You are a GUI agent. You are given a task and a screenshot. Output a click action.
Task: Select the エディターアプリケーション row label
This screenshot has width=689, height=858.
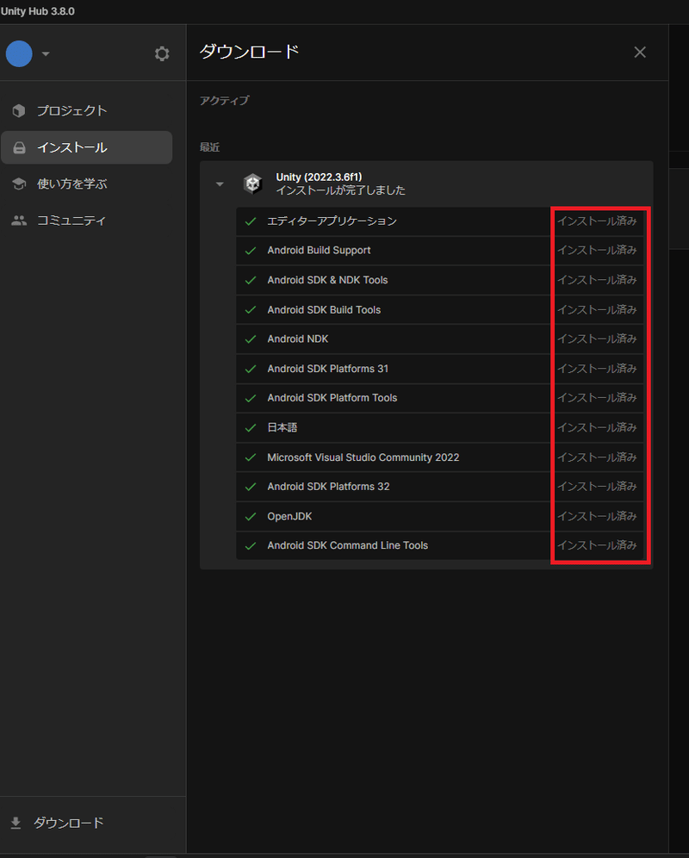332,221
